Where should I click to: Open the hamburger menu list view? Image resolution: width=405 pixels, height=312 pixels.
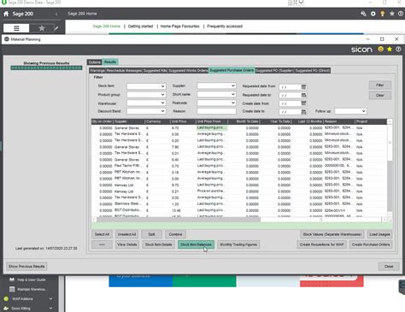pos(16,28)
